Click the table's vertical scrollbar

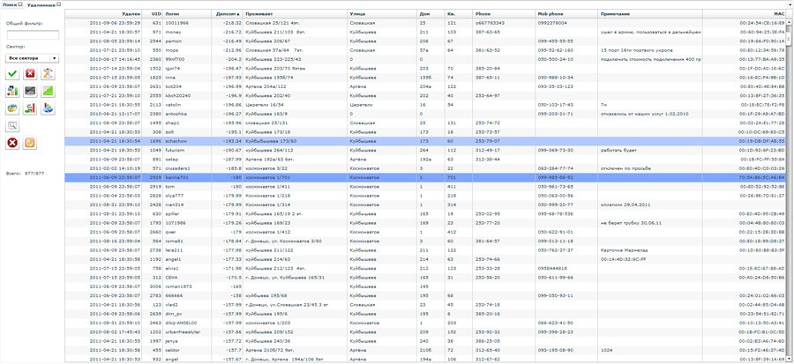[x=789, y=176]
